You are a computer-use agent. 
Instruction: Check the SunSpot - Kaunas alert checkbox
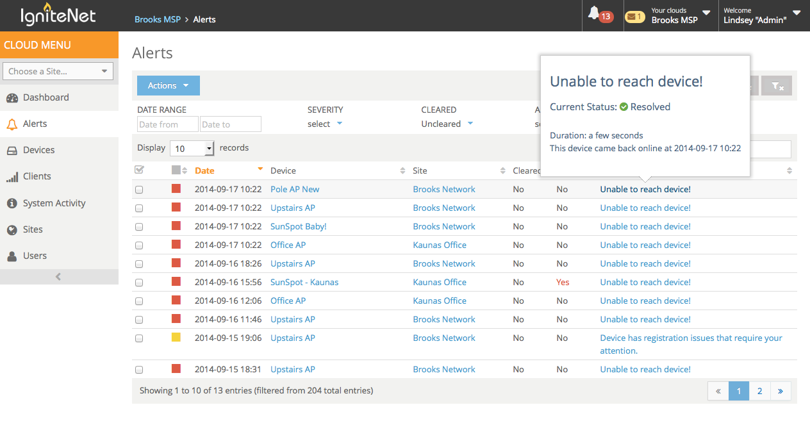pos(139,282)
